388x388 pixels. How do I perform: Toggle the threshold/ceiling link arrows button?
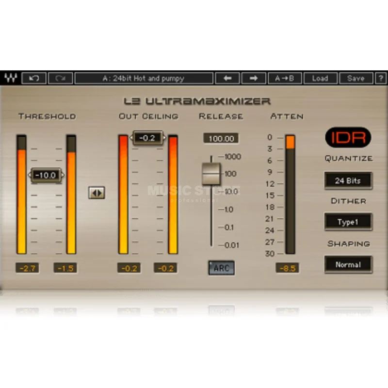(x=97, y=193)
